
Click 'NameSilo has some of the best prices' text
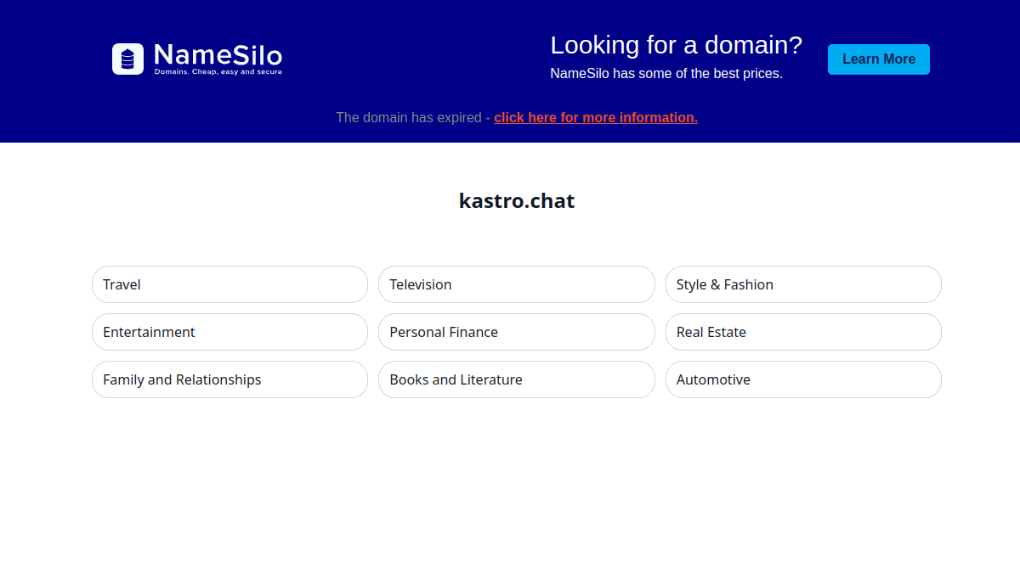coord(666,74)
